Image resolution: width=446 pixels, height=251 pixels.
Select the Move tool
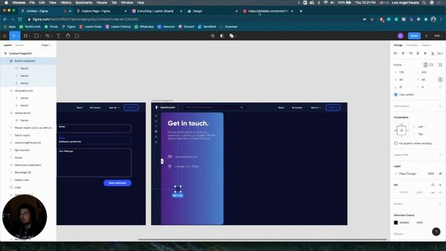(14, 36)
